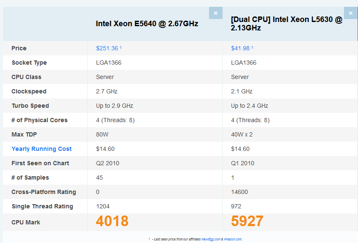Click the CPU Class row label

click(x=27, y=77)
